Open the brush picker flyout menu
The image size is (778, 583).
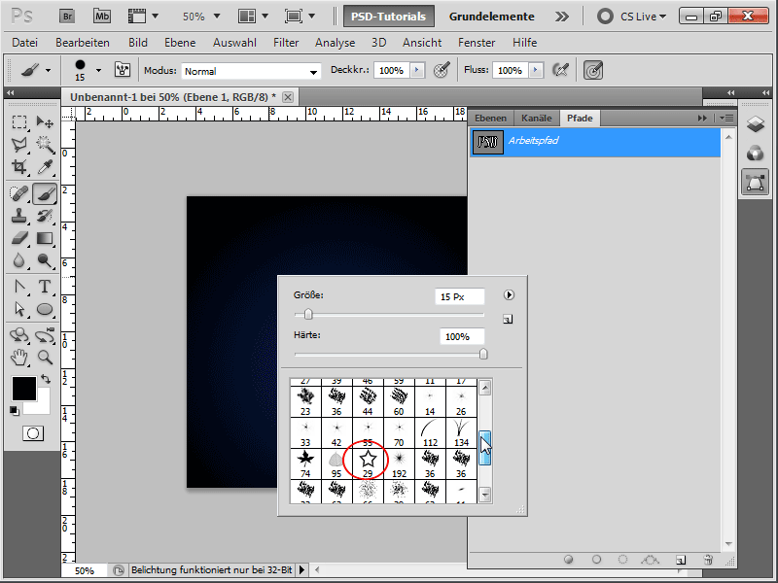(509, 295)
